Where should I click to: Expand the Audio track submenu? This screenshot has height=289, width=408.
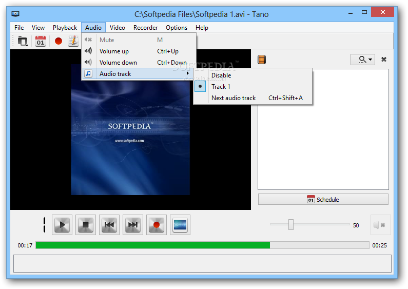139,74
